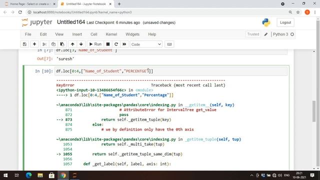Viewport: 320px width, 180px height.
Task: Move selected cell down arrow
Action: [81, 44]
